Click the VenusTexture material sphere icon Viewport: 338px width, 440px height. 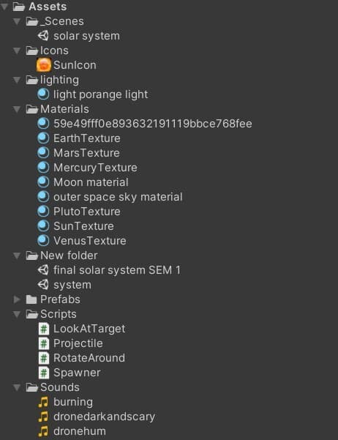point(43,241)
